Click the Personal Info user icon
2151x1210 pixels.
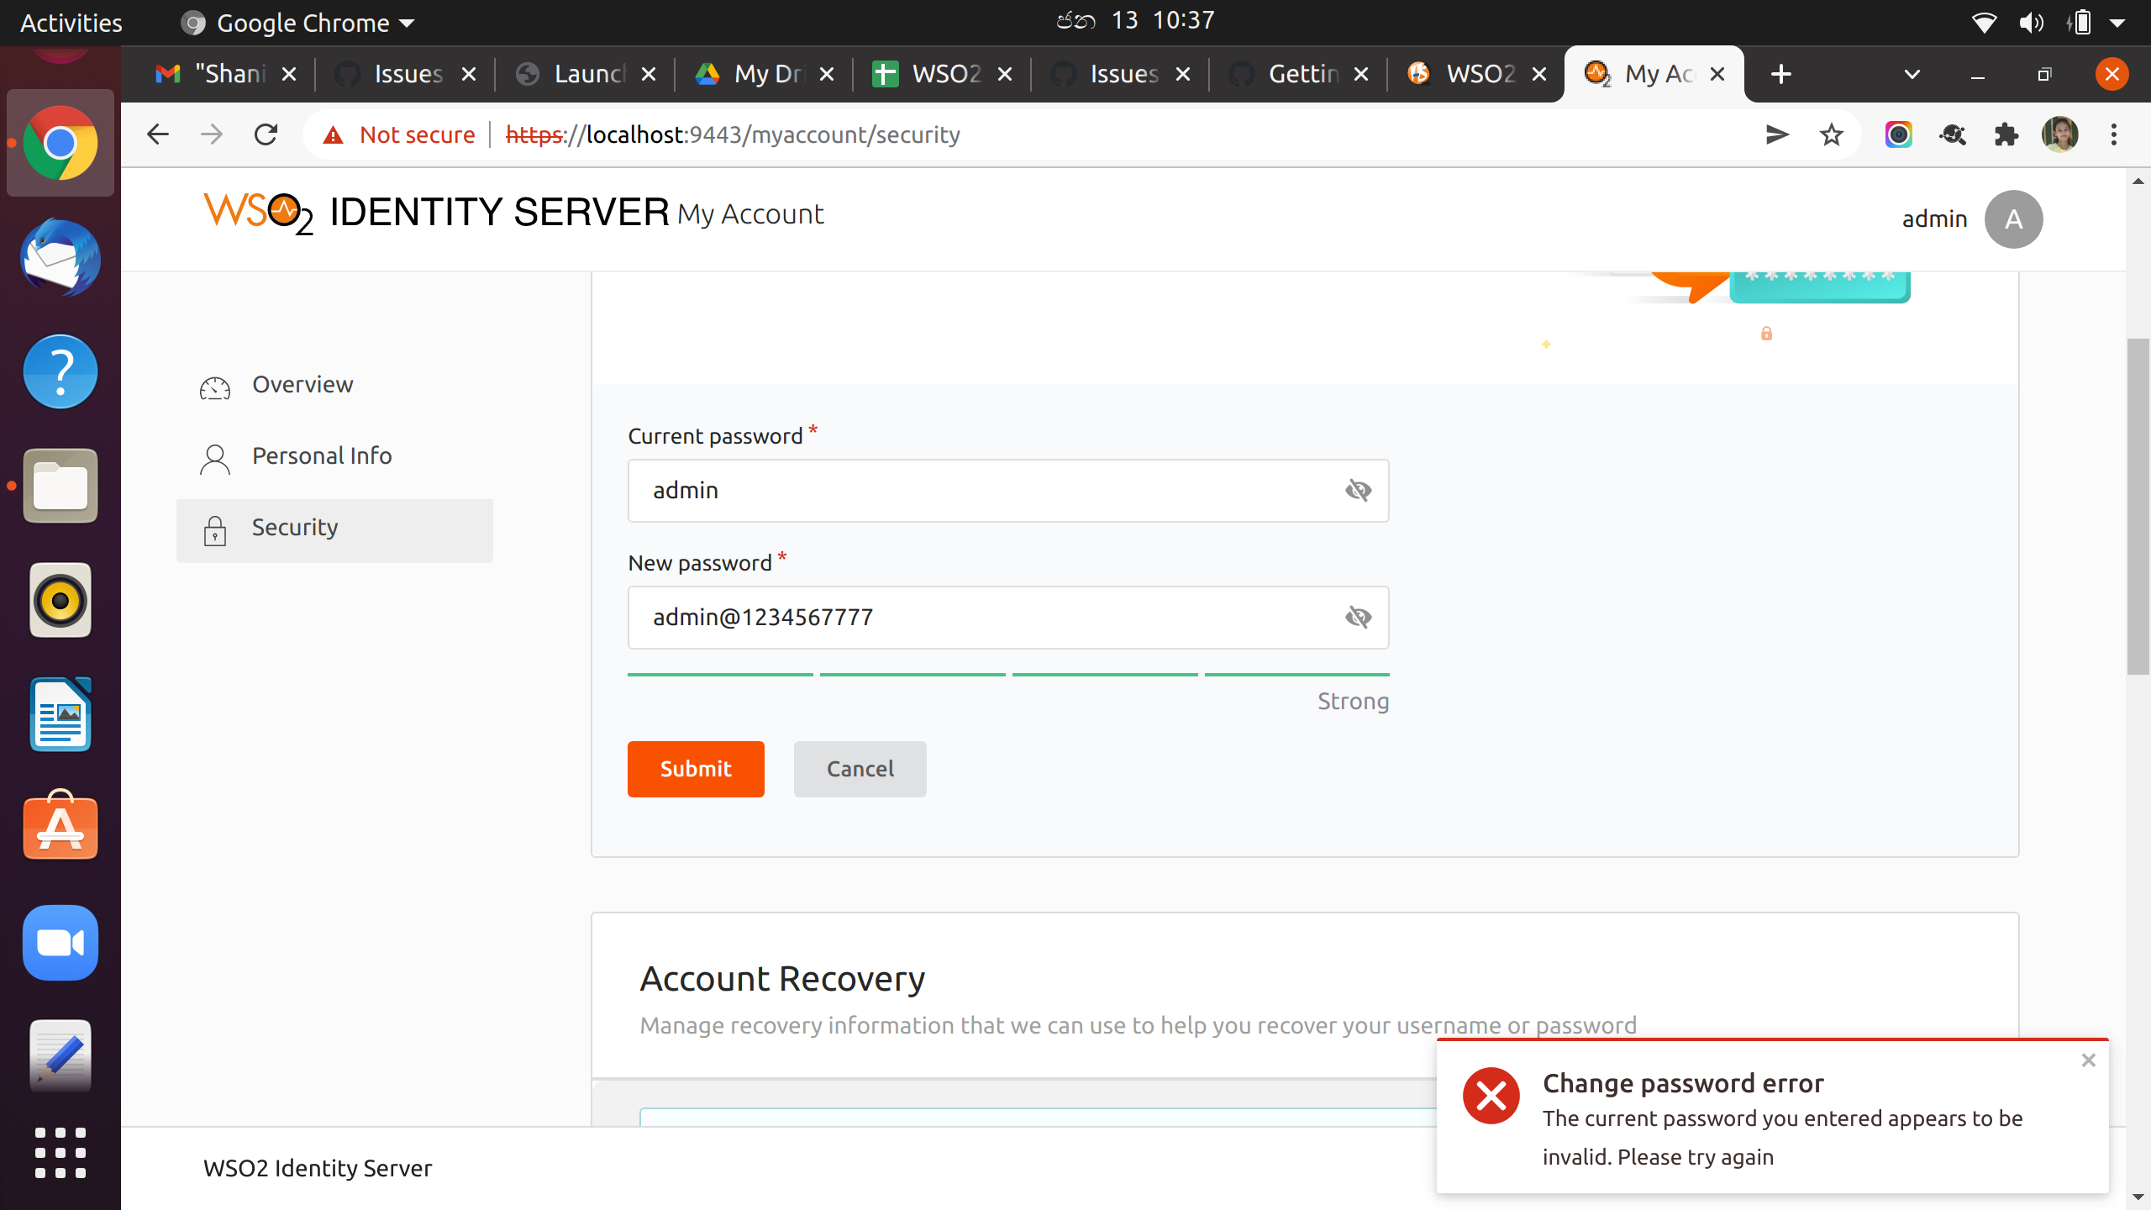[215, 459]
